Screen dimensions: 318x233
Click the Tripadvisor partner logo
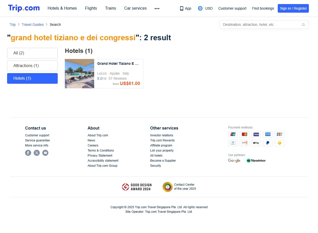point(256,161)
